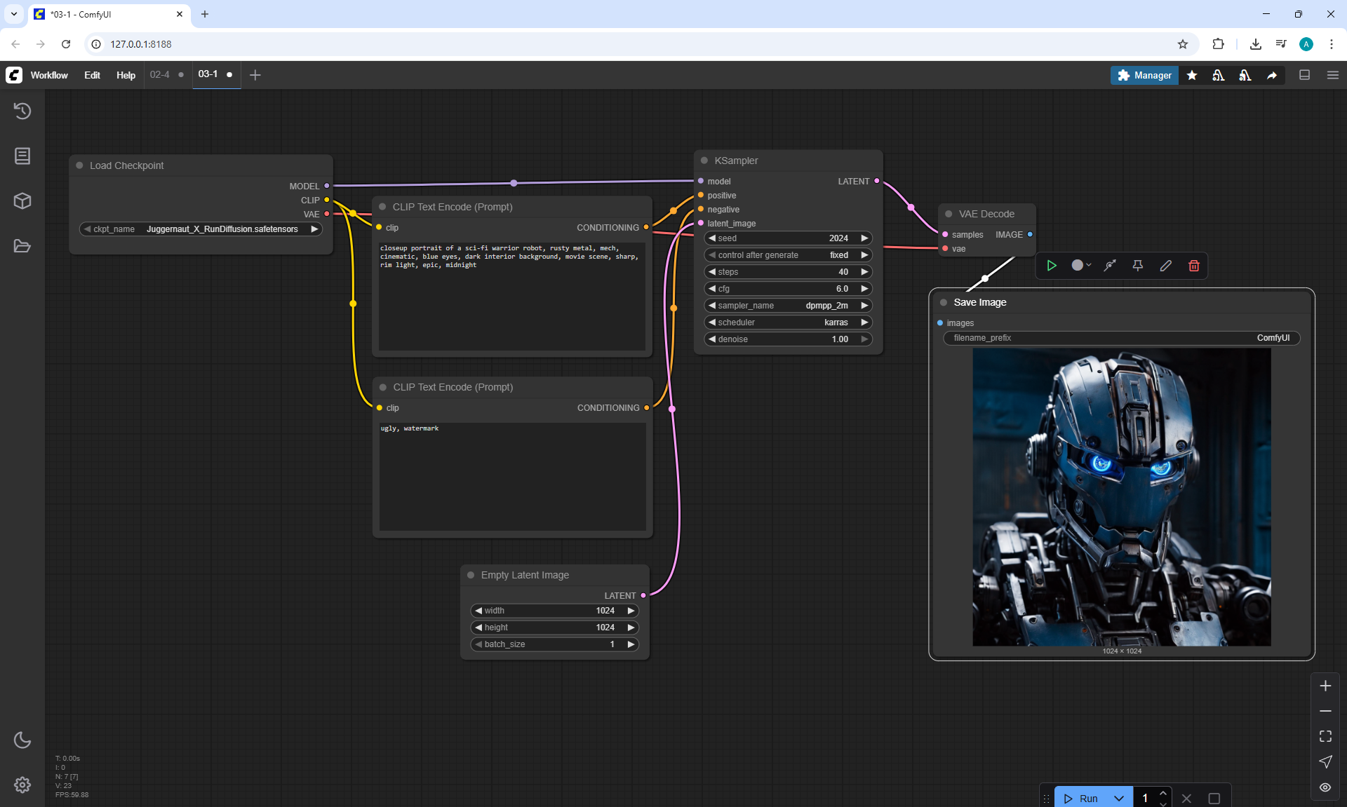
Task: Toggle link visibility eye icon
Action: click(1325, 787)
